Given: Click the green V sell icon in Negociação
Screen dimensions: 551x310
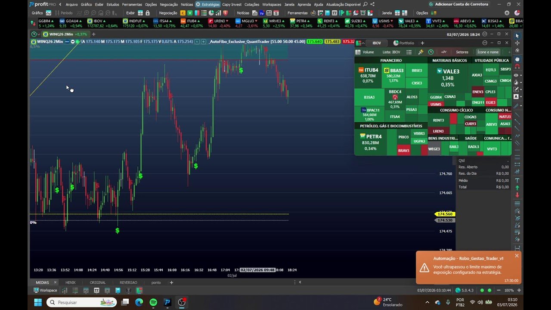Looking at the screenshot, I should coord(190,13).
